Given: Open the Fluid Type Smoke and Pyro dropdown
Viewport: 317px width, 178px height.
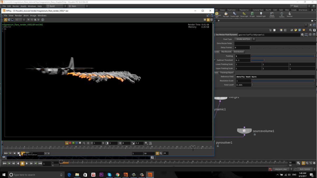Looking at the screenshot, I should click(x=245, y=39).
